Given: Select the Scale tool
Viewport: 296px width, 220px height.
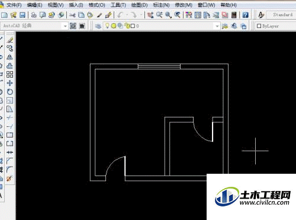Looking at the screenshot, I should pyautogui.click(x=9, y=100).
